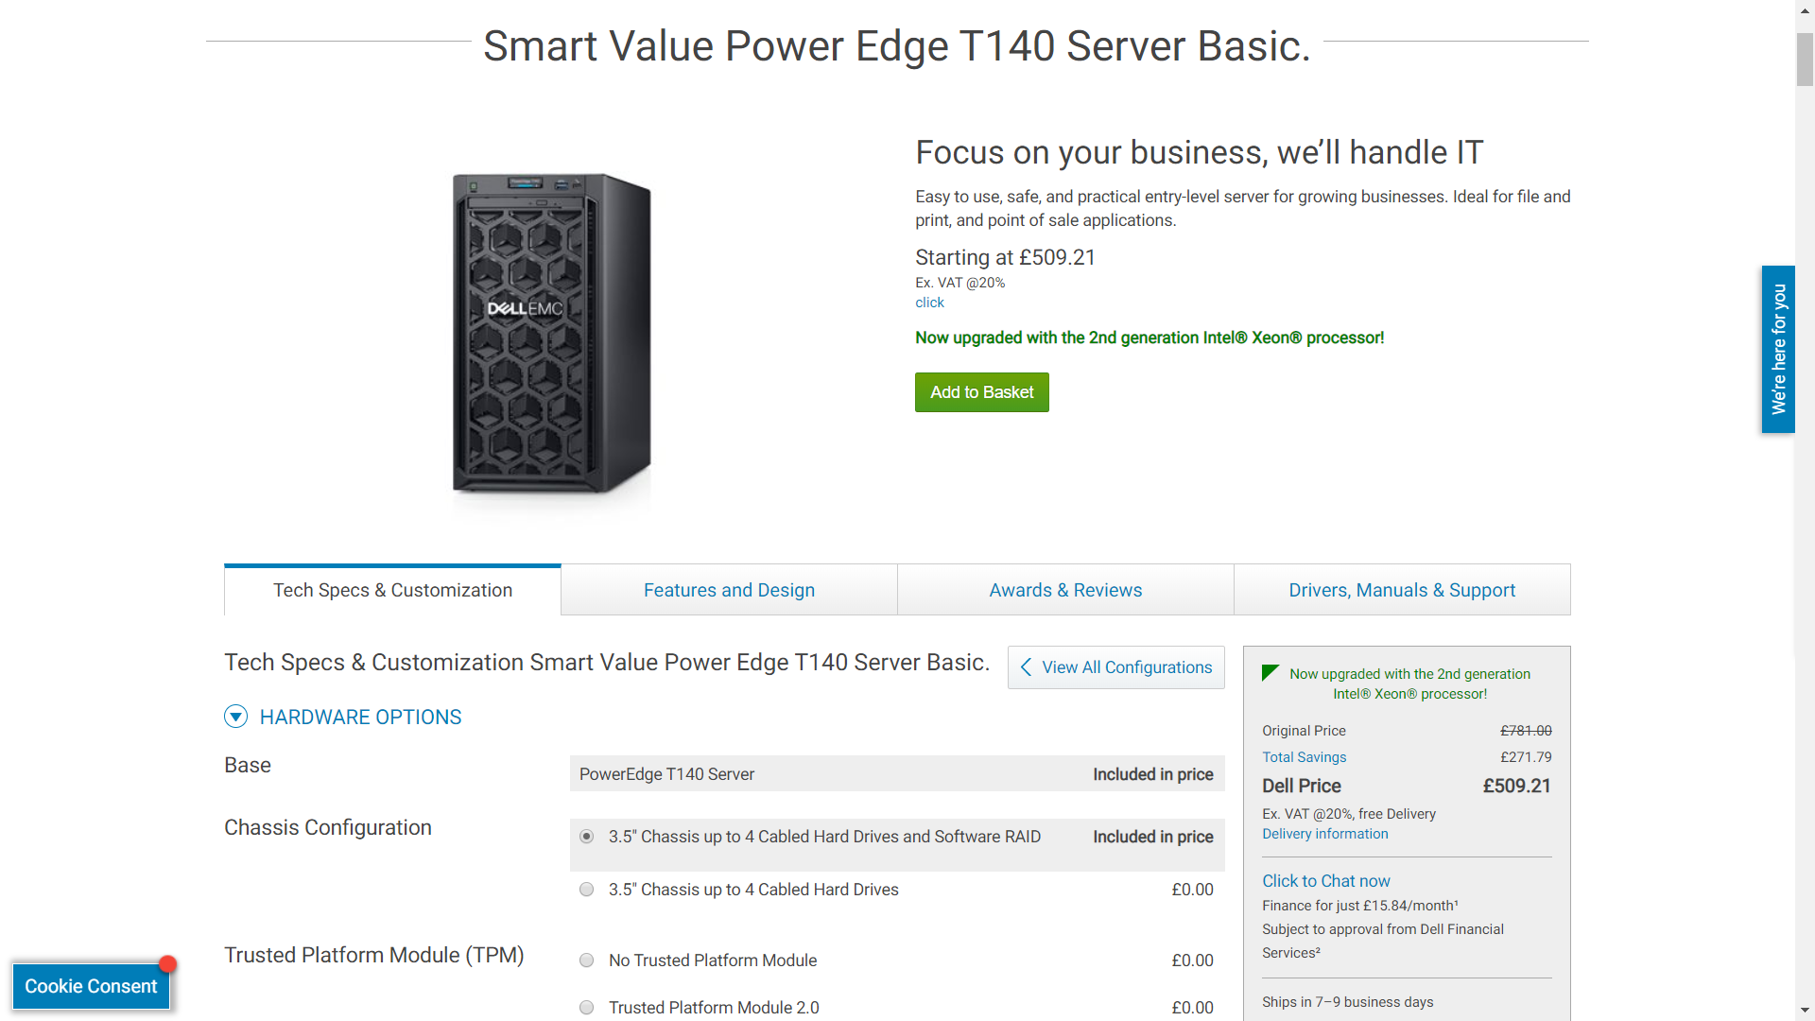Open Tech Specs & Customization tab

(x=392, y=590)
